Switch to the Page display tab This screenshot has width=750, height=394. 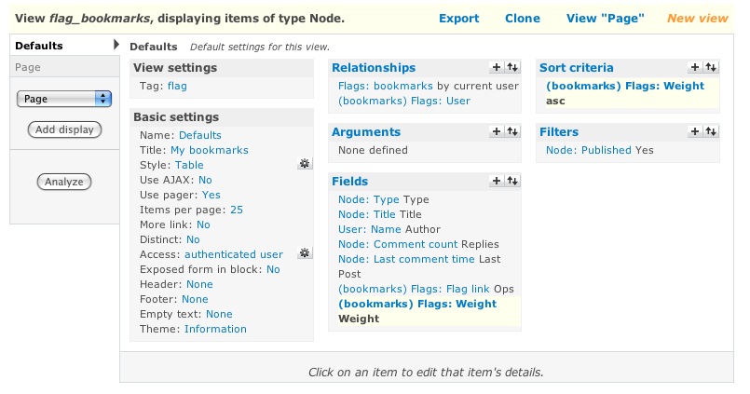point(28,67)
